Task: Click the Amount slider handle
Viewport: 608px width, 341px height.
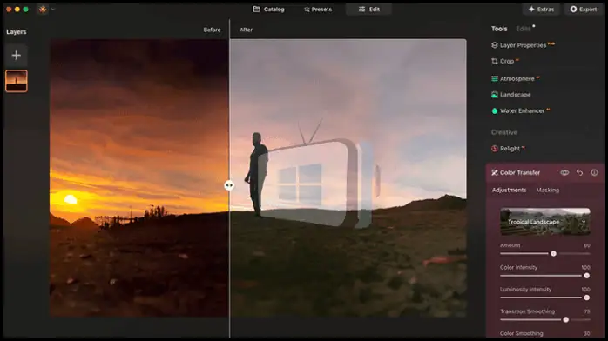Action: coord(553,253)
